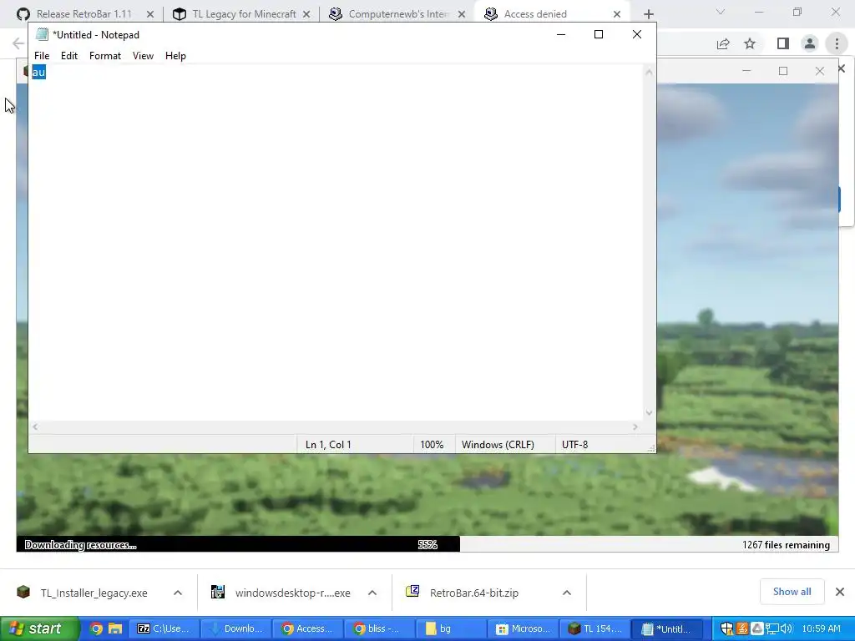Screen dimensions: 855x641
Task: Open the File menu in Notepad
Action: [42, 56]
